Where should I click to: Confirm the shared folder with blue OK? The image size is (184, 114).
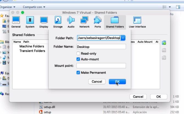coord(117,82)
